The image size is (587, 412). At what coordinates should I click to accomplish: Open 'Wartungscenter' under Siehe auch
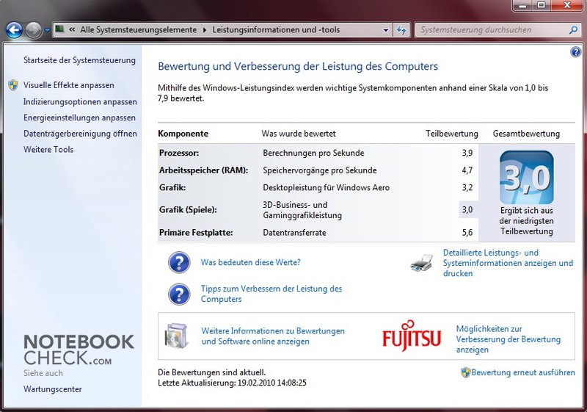(x=53, y=389)
